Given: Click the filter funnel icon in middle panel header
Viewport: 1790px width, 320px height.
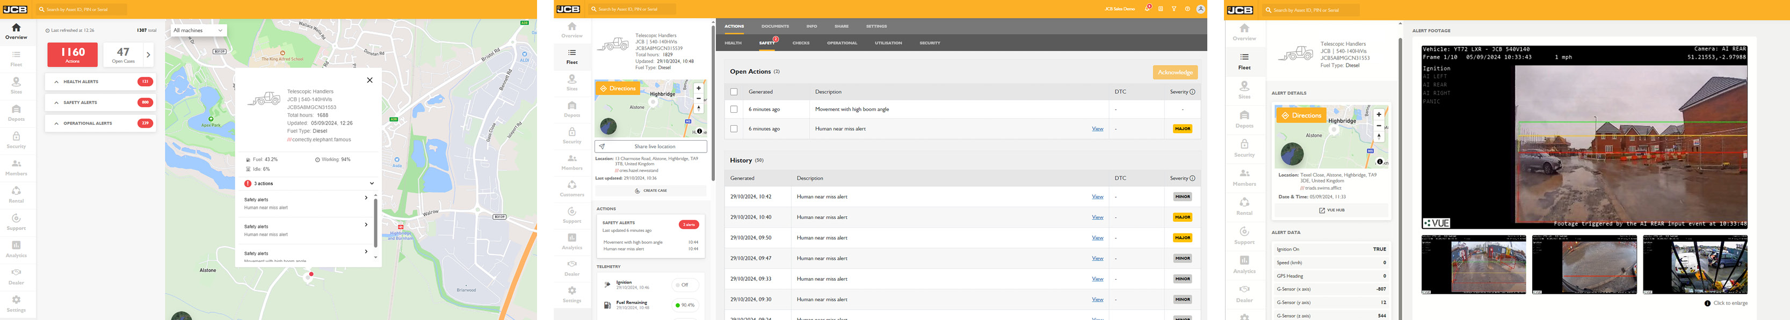Looking at the screenshot, I should [1175, 9].
